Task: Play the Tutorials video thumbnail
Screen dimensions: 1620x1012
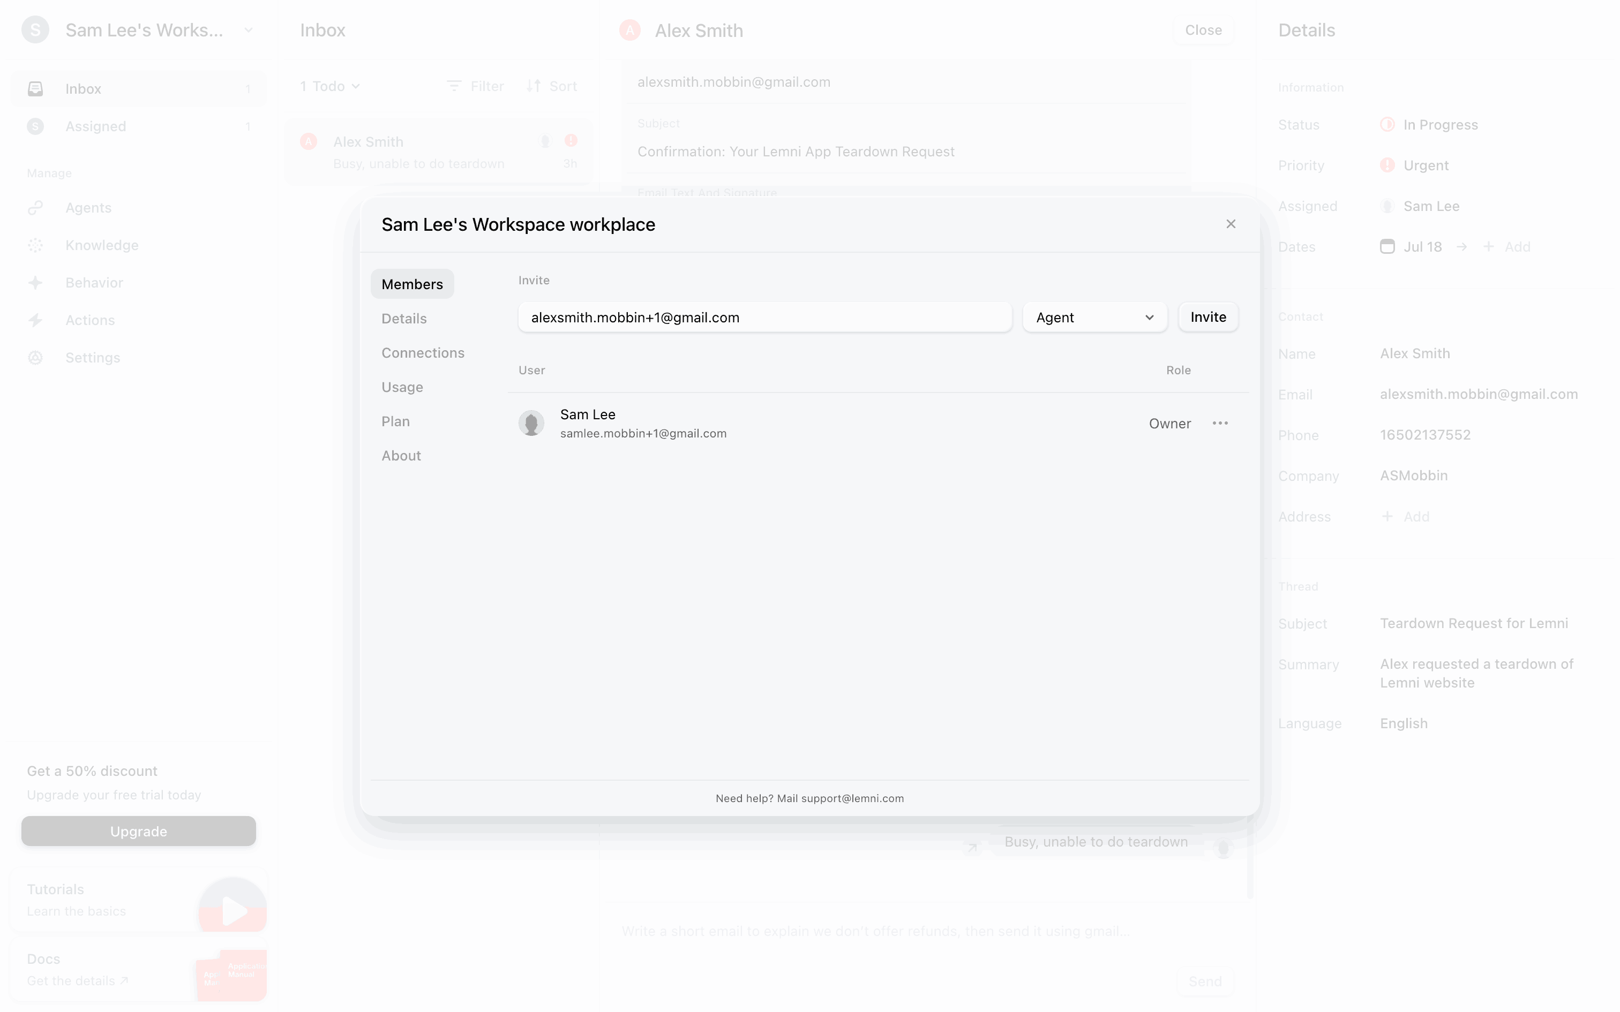Action: (x=233, y=910)
